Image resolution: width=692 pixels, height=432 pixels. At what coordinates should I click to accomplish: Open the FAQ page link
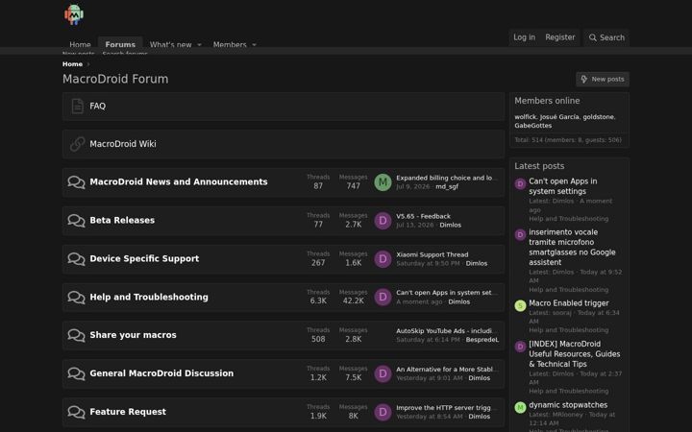pyautogui.click(x=97, y=107)
